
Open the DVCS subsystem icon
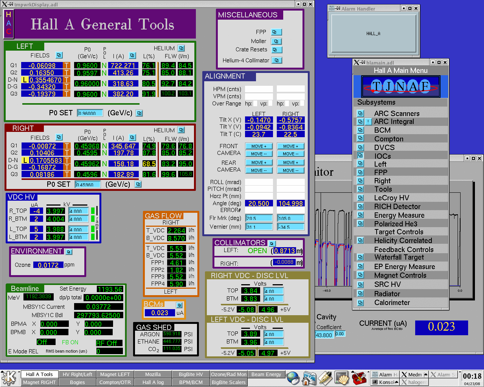tap(360, 147)
